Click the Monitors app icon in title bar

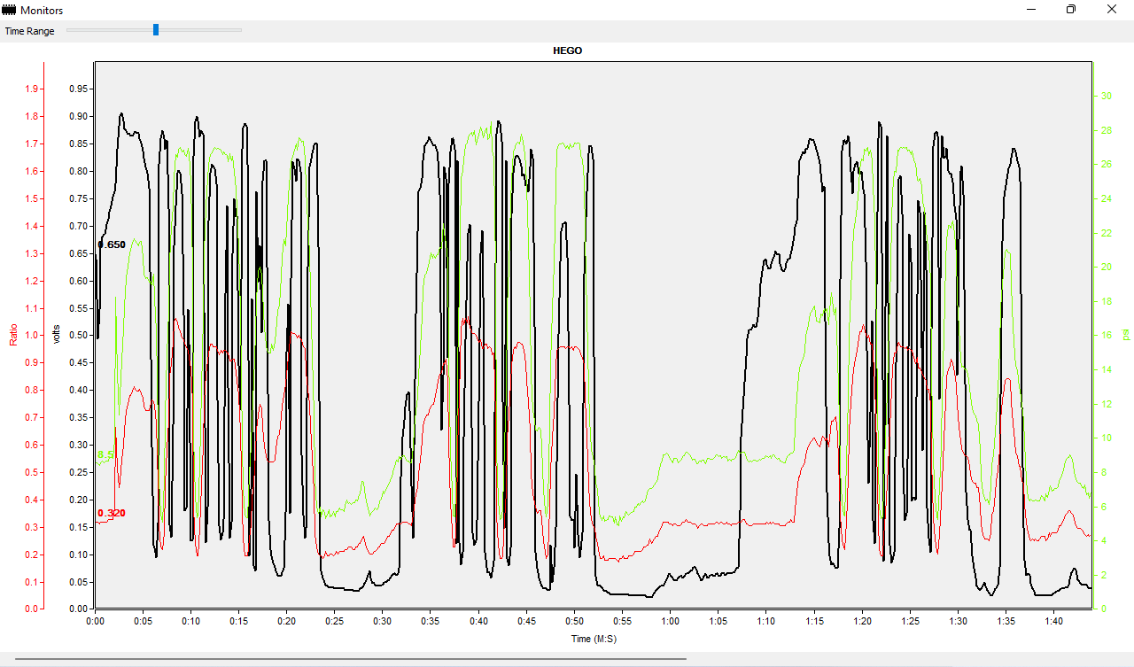(x=10, y=10)
